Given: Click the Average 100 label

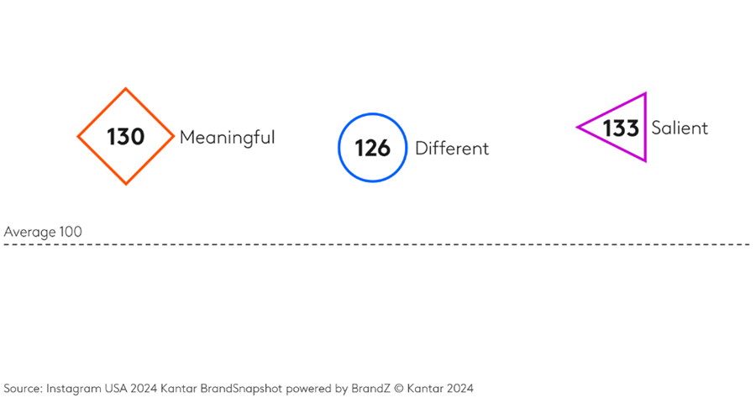Looking at the screenshot, I should click(43, 232).
